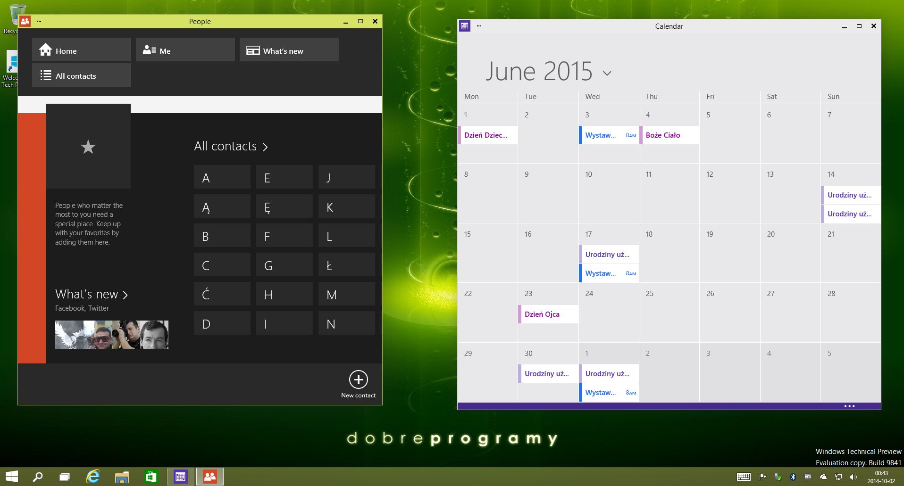This screenshot has width=904, height=486.
Task: Open the OneDrive cloud tray icon
Action: point(823,477)
